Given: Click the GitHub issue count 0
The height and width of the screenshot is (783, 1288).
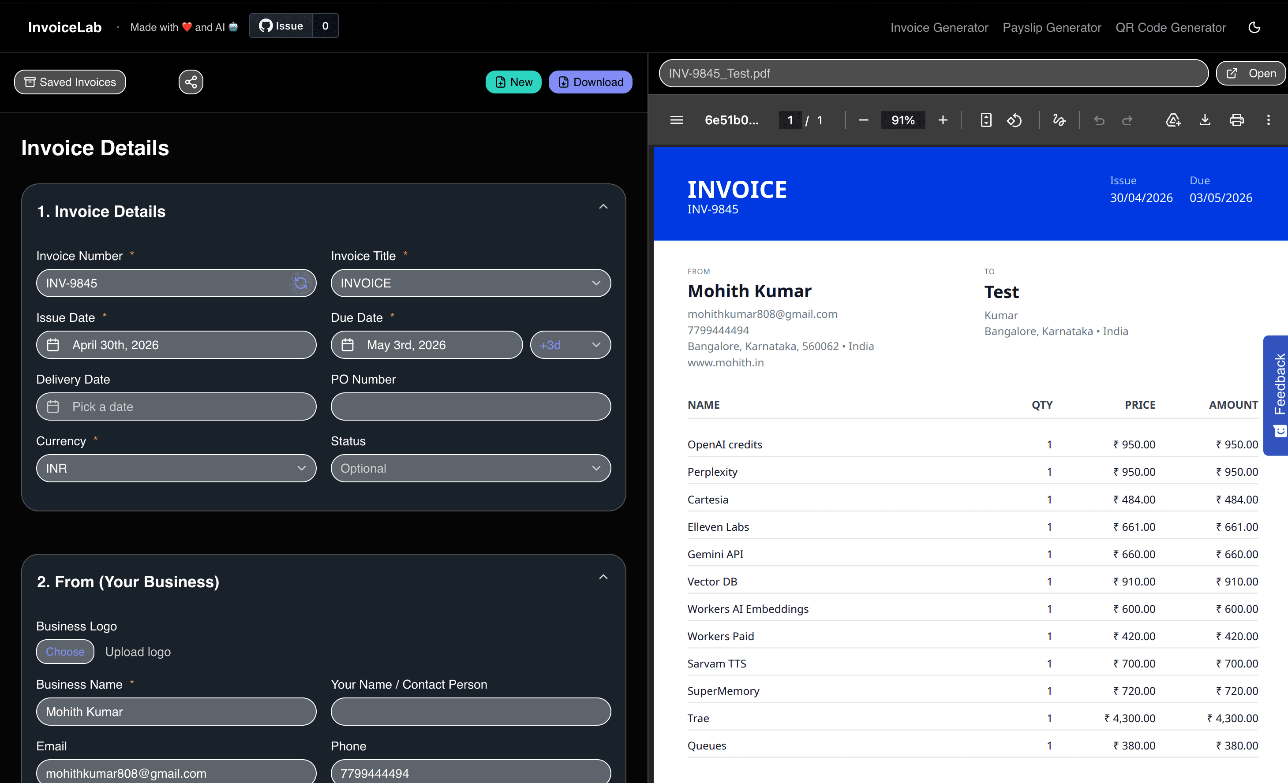Looking at the screenshot, I should 325,26.
